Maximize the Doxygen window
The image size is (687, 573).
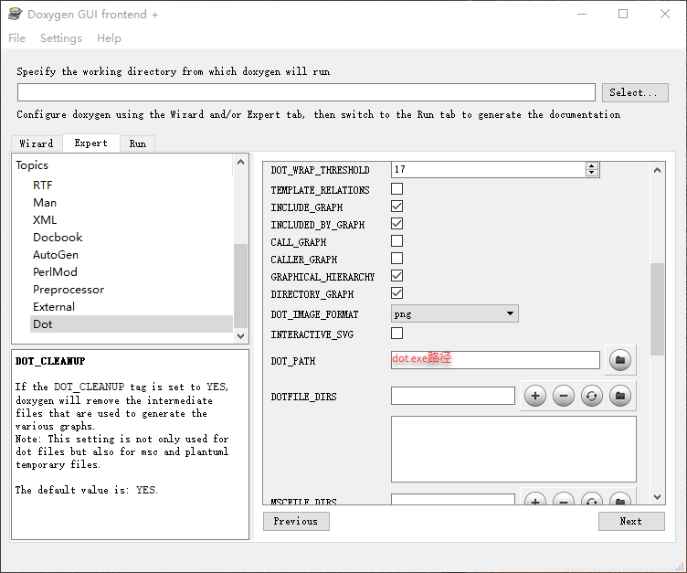click(623, 14)
